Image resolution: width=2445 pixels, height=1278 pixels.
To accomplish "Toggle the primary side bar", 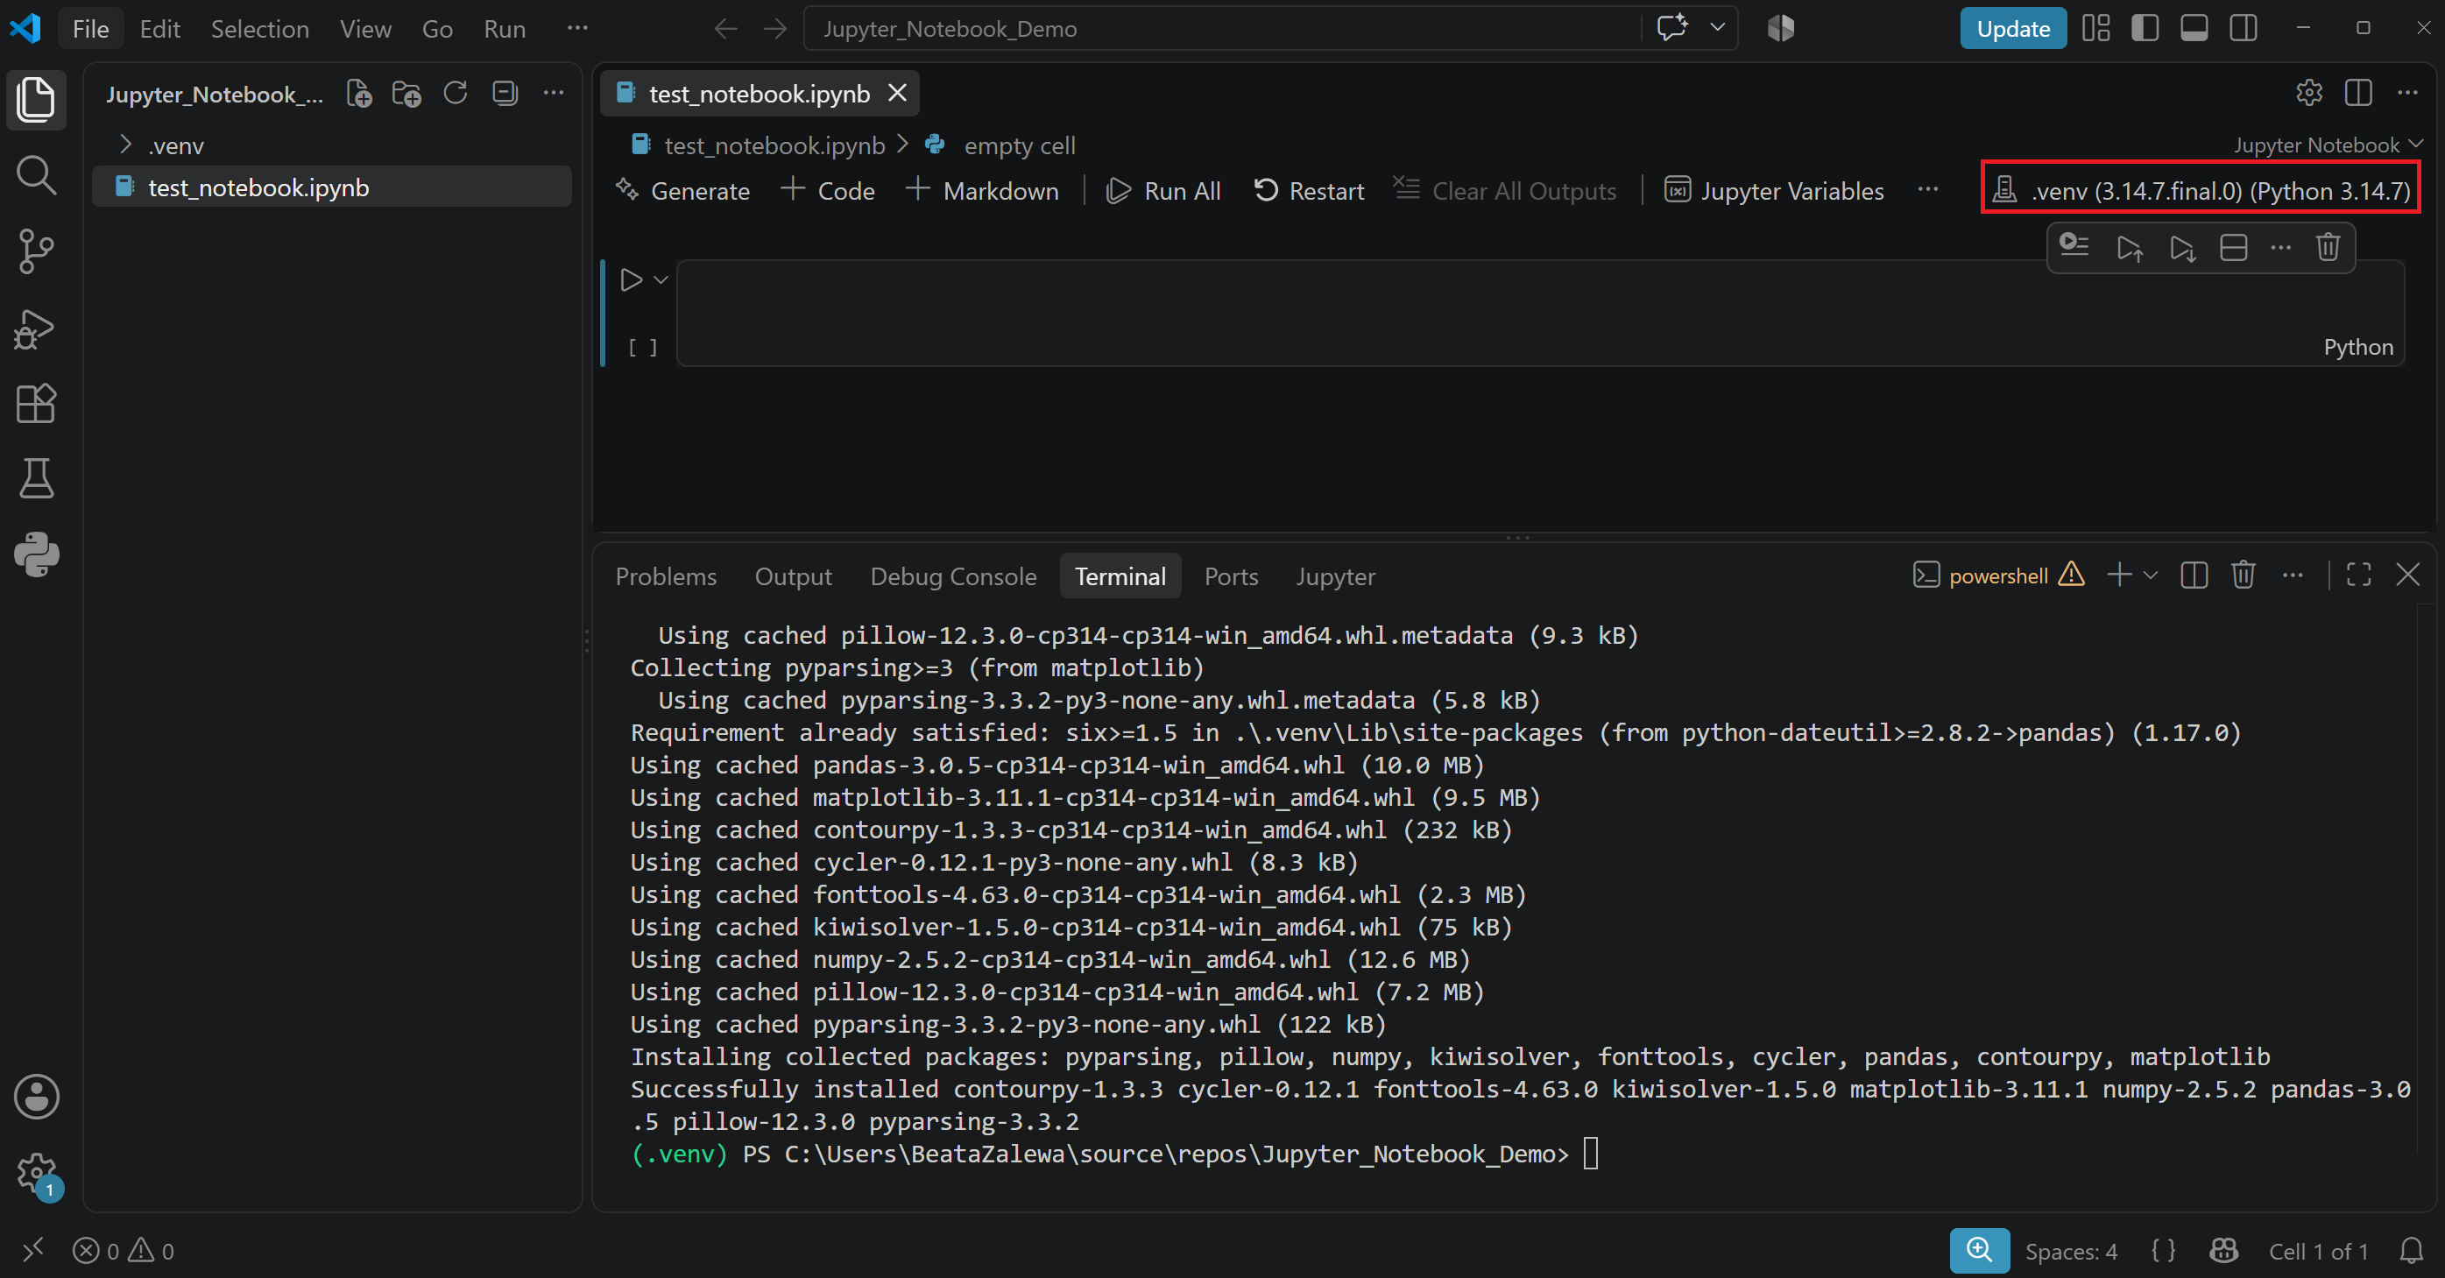I will click(x=2145, y=28).
